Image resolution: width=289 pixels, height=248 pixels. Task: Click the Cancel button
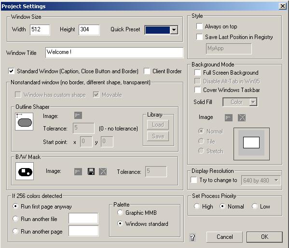click(224, 237)
